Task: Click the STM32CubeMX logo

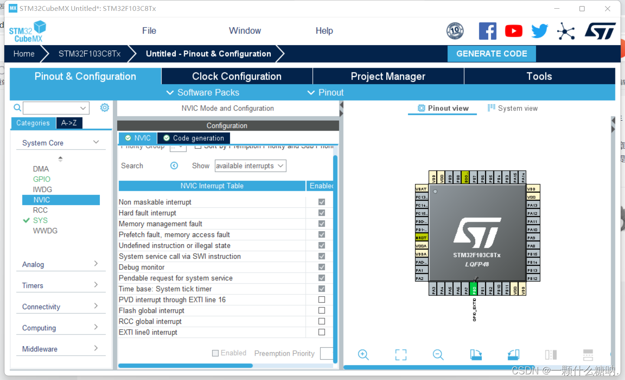Action: pyautogui.click(x=28, y=31)
